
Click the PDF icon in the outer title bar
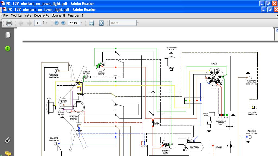click(3, 3)
